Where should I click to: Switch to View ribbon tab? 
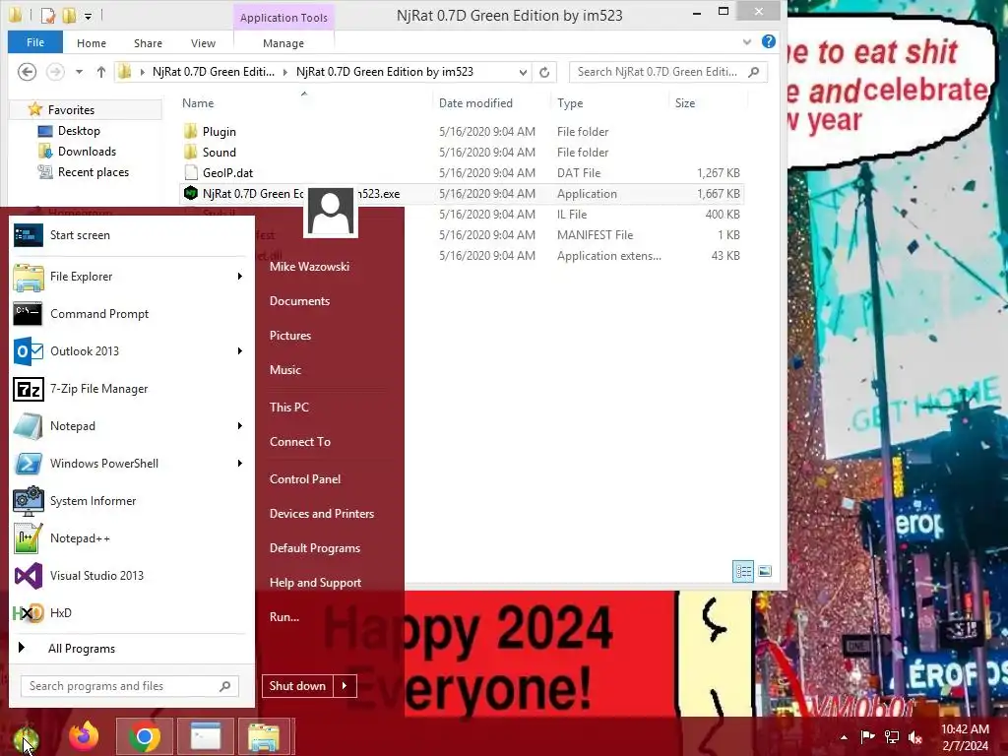(x=203, y=43)
